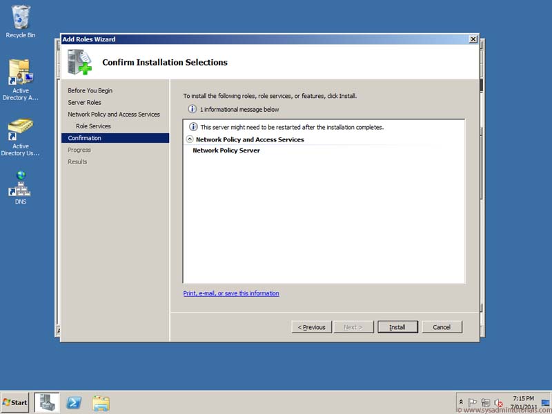Click the Network Policy and Access Services heading
This screenshot has height=414, width=552.
pyautogui.click(x=250, y=139)
